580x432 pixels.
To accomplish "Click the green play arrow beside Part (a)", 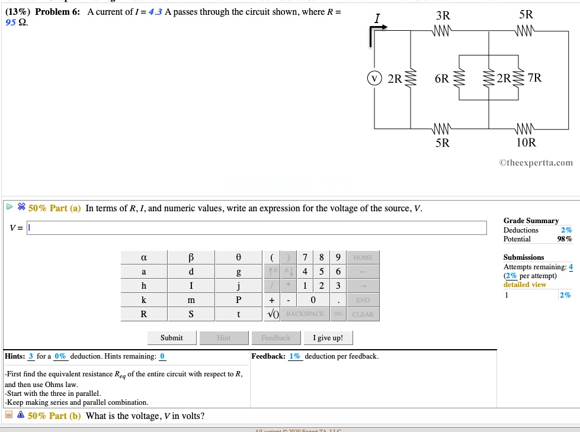I will point(9,207).
